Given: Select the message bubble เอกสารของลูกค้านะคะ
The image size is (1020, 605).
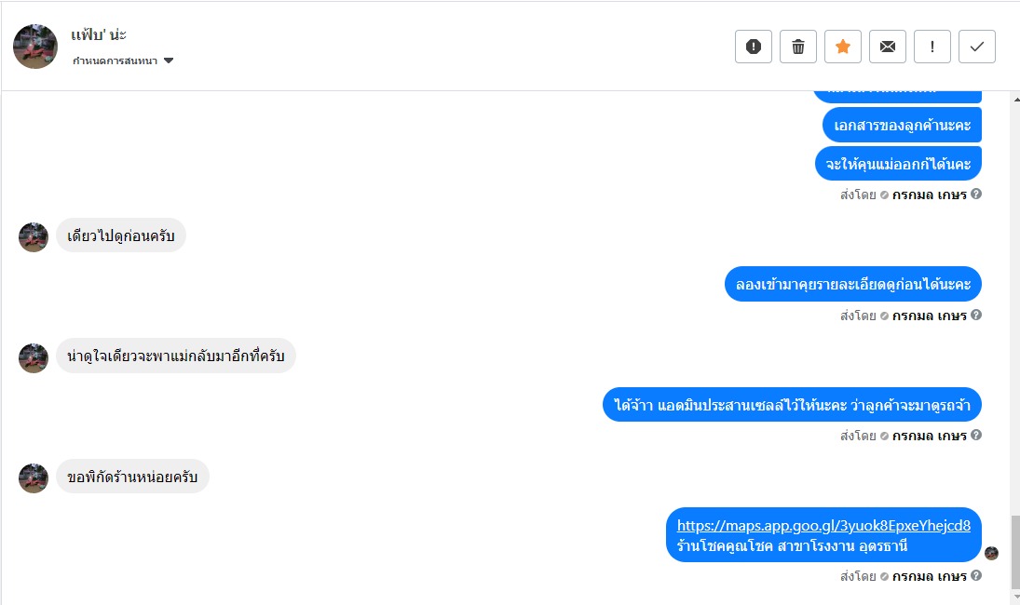Looking at the screenshot, I should click(902, 126).
